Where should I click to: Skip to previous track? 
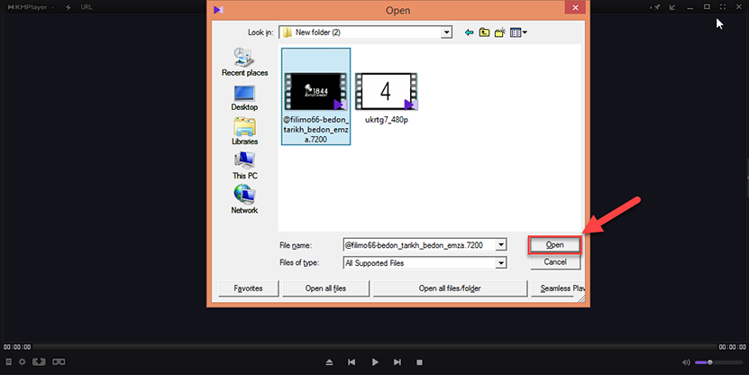pyautogui.click(x=352, y=362)
